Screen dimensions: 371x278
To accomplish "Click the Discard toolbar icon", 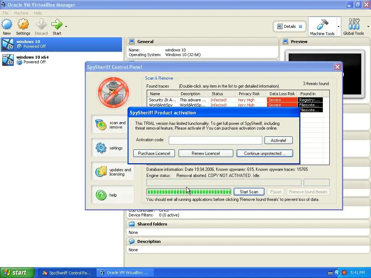I will pyautogui.click(x=41, y=24).
